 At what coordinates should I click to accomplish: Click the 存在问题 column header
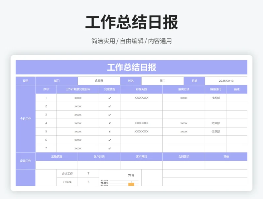[141, 90]
